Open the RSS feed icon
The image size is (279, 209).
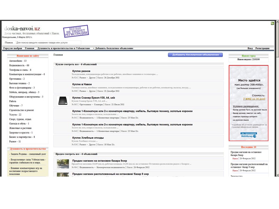coord(272,23)
